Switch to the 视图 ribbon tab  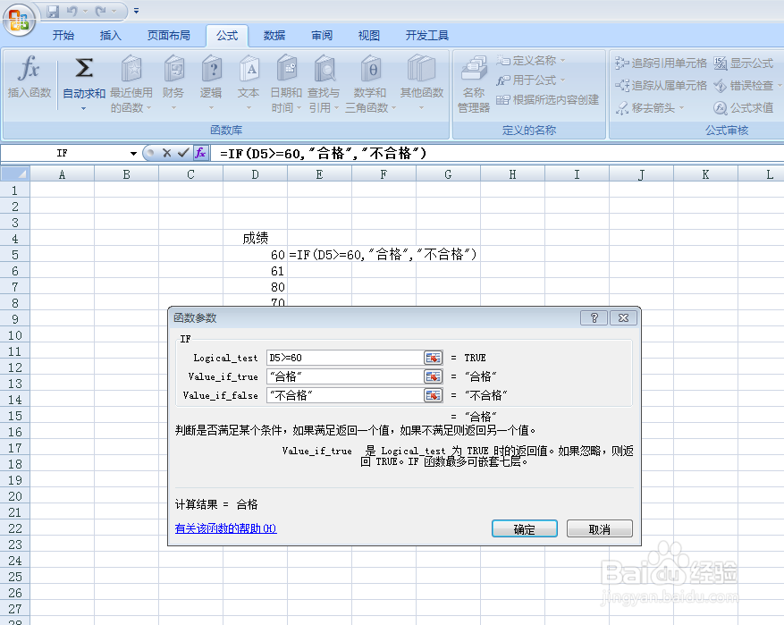pyautogui.click(x=368, y=35)
